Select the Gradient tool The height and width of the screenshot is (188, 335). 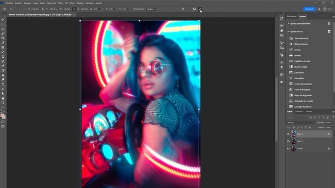pyautogui.click(x=3, y=70)
